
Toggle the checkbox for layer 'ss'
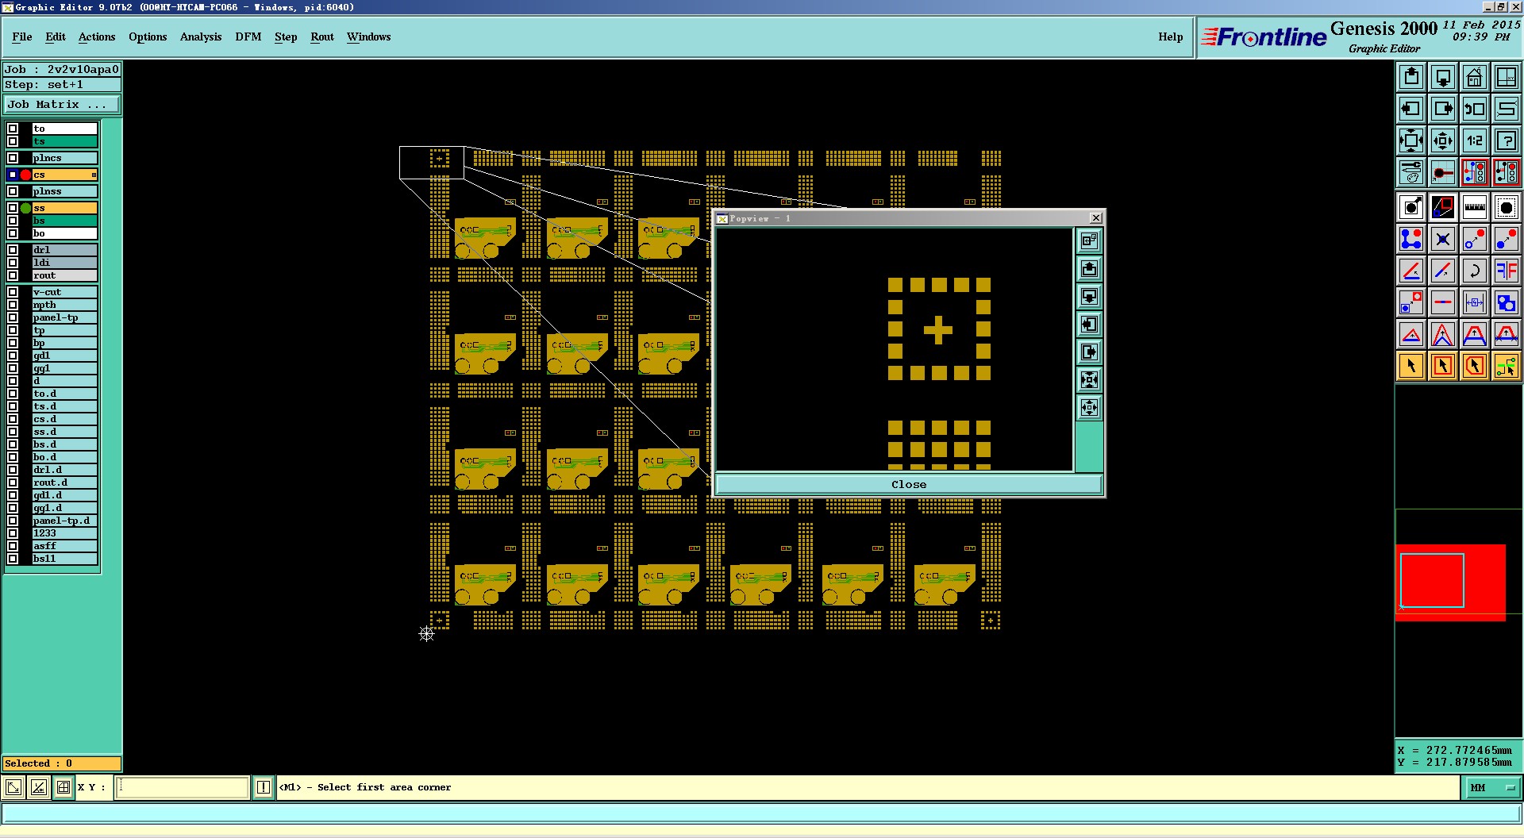pyautogui.click(x=13, y=208)
